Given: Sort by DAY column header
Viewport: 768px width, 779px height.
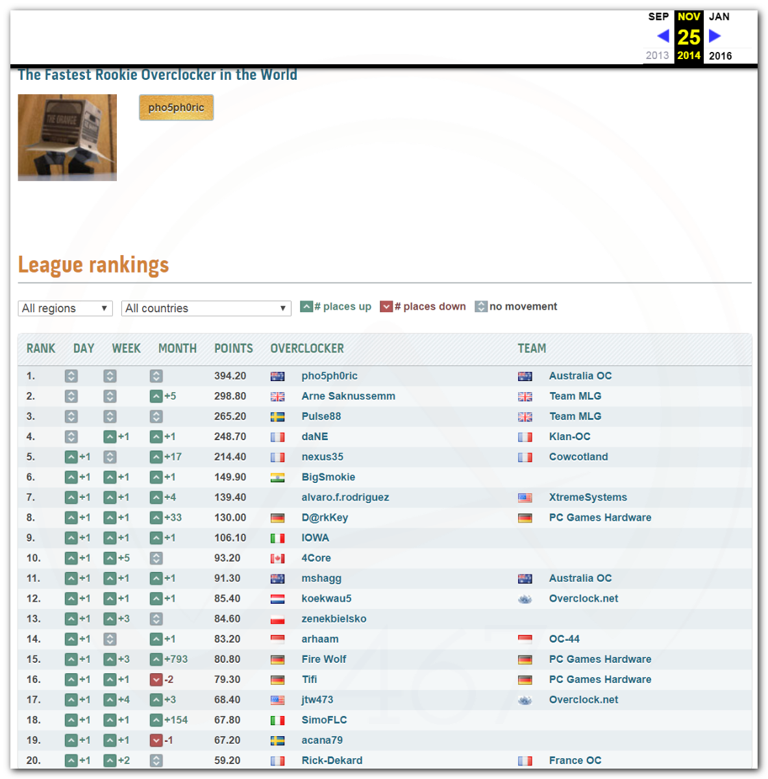Looking at the screenshot, I should [x=84, y=349].
